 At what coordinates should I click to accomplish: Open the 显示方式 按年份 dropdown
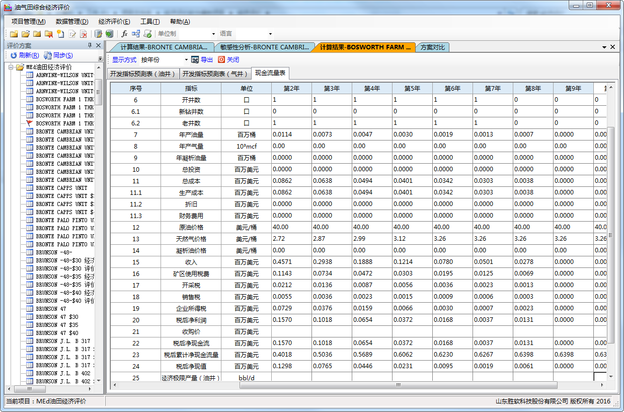pyautogui.click(x=186, y=60)
